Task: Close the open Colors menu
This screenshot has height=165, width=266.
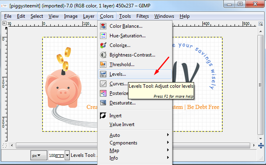Action: tap(107, 16)
